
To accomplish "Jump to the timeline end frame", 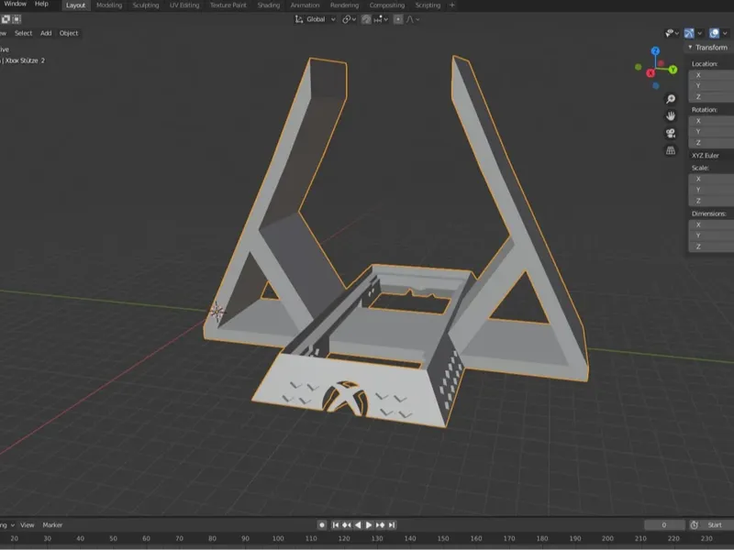I will (x=392, y=524).
